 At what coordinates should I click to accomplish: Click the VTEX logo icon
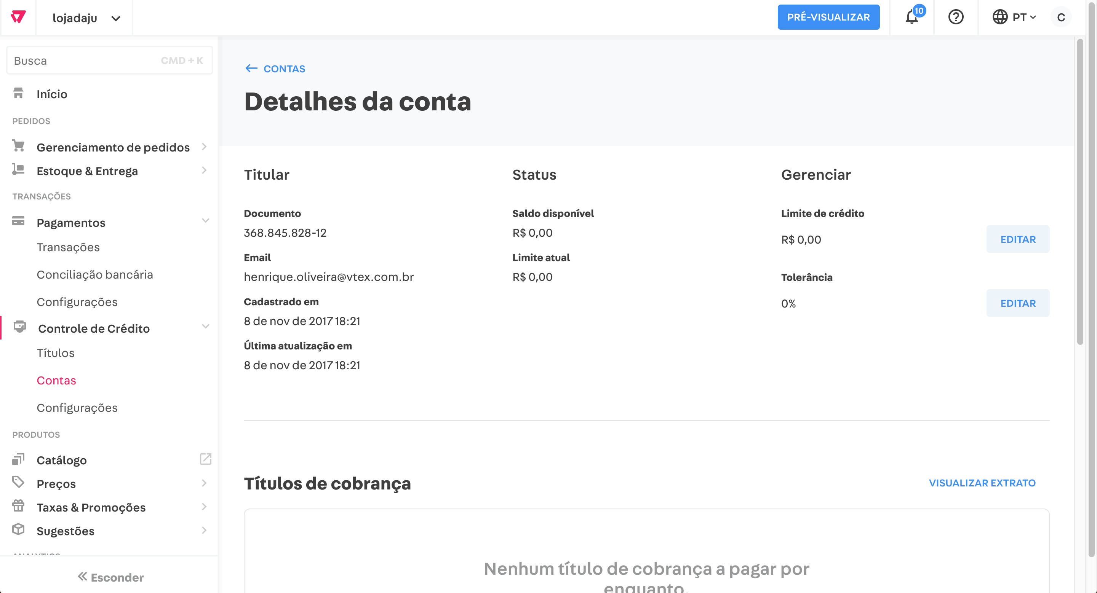pos(18,17)
